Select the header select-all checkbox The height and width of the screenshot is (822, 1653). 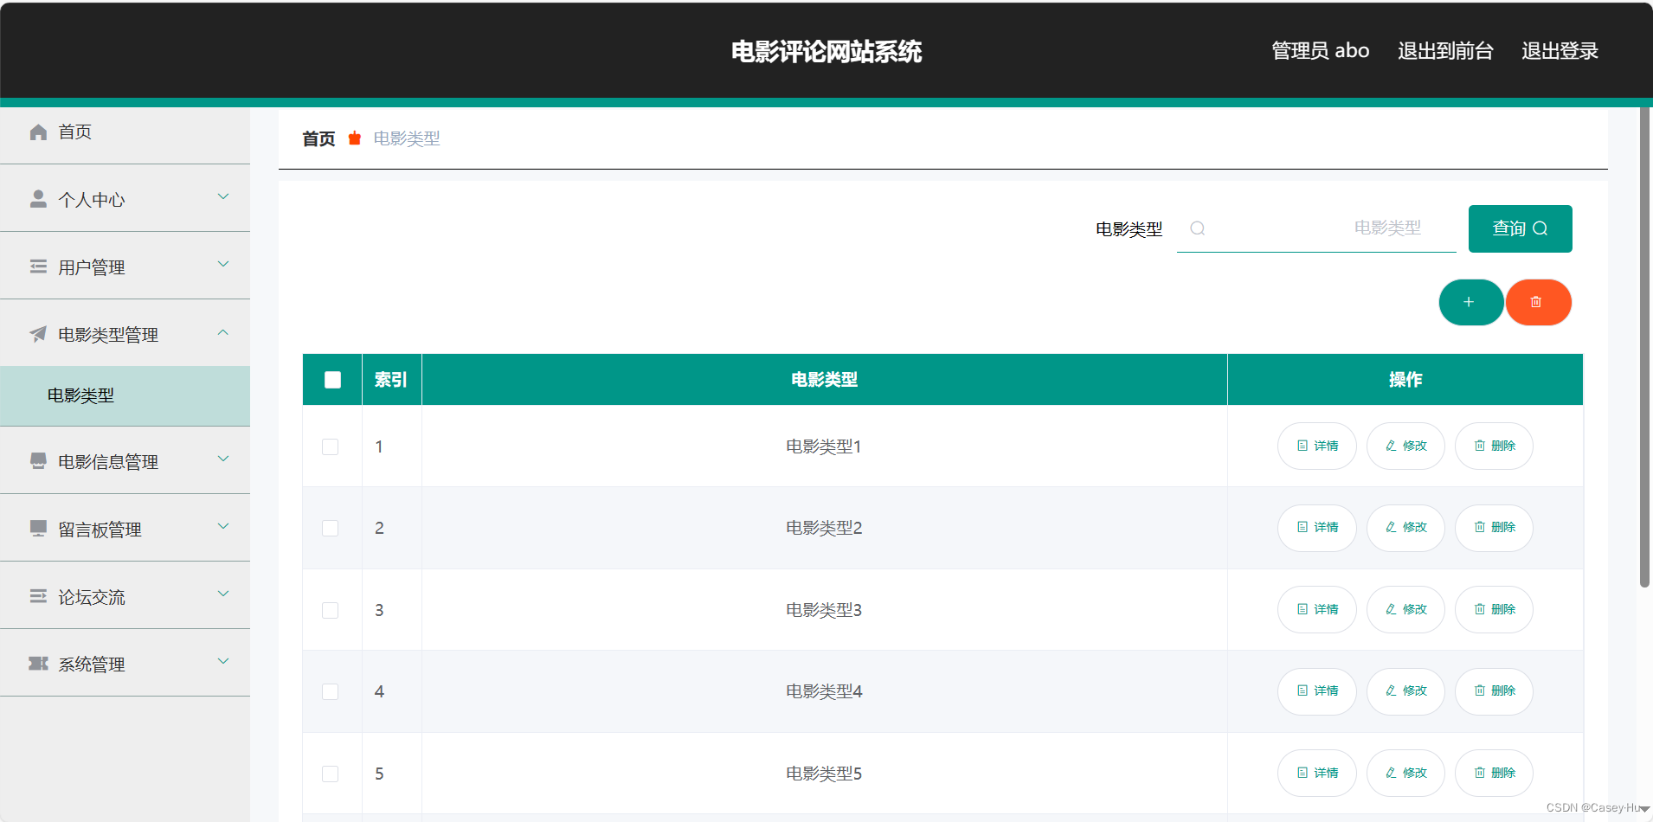(x=332, y=380)
